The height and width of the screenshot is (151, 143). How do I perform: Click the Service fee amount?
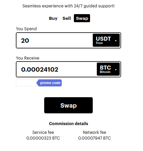pyautogui.click(x=43, y=138)
